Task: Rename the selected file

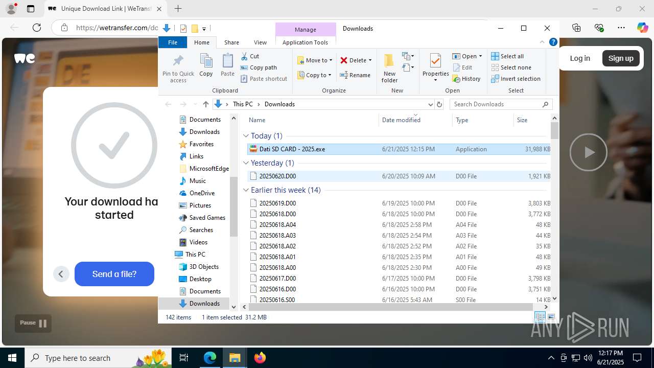Action: pos(355,75)
